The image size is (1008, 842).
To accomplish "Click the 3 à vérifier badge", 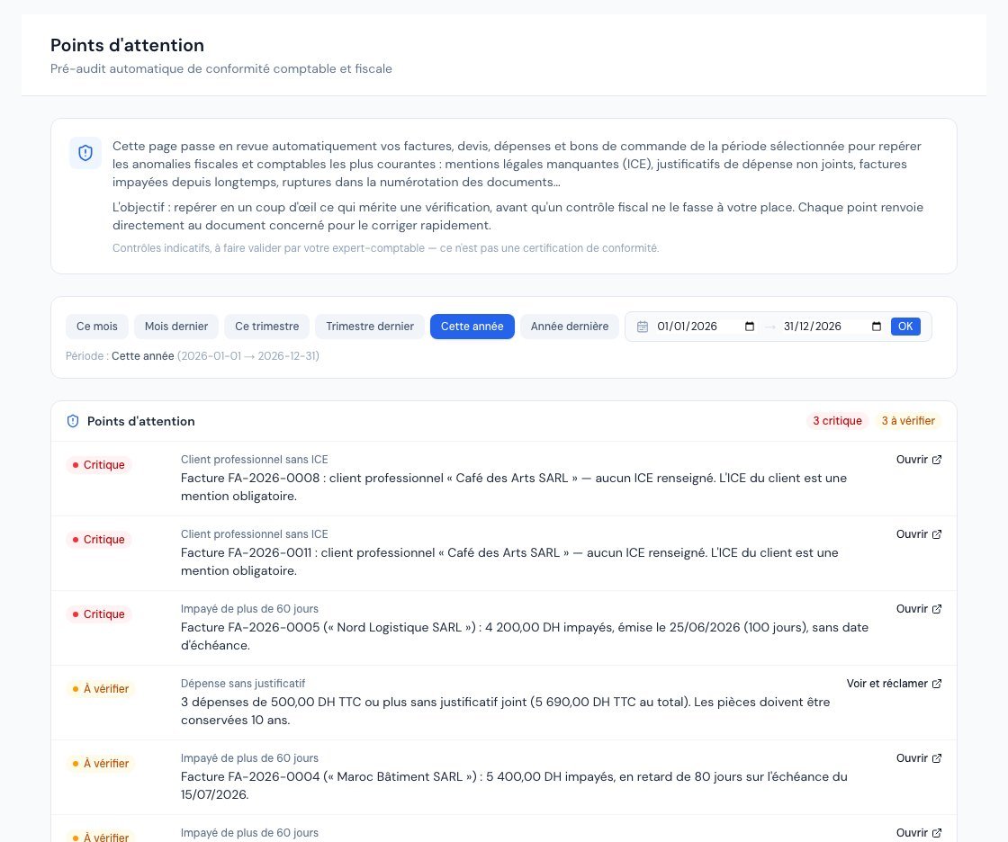I will 908,421.
